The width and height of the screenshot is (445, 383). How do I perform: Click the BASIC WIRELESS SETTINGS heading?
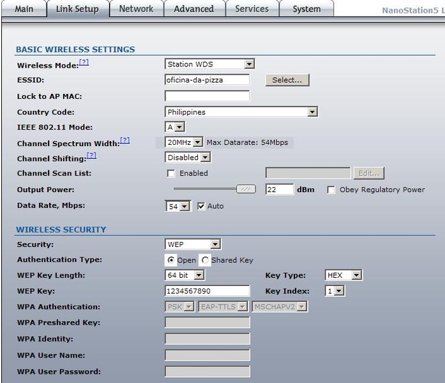click(x=75, y=49)
